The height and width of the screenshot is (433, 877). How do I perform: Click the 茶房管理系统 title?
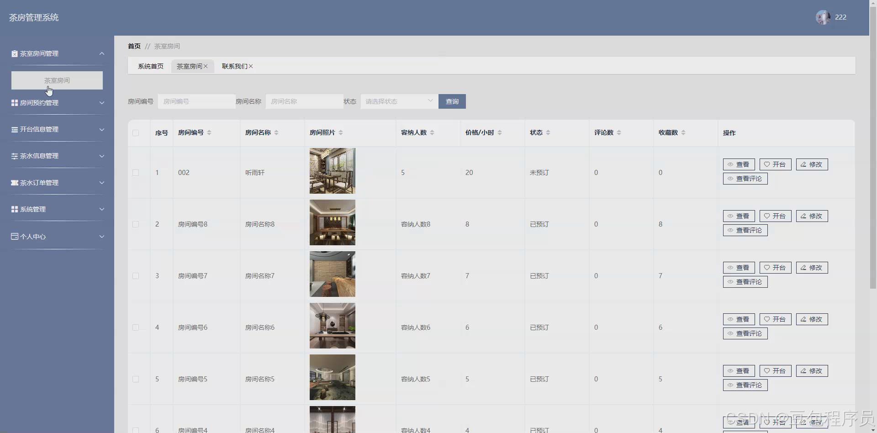(34, 17)
